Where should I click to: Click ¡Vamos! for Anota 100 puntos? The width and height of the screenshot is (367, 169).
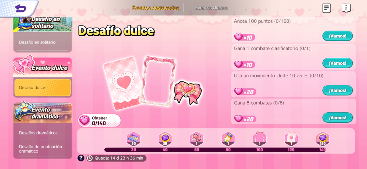[337, 36]
